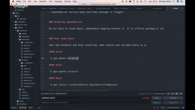The image size is (195, 110).
Task: Collapse the api folder chevron
Action: point(14,16)
